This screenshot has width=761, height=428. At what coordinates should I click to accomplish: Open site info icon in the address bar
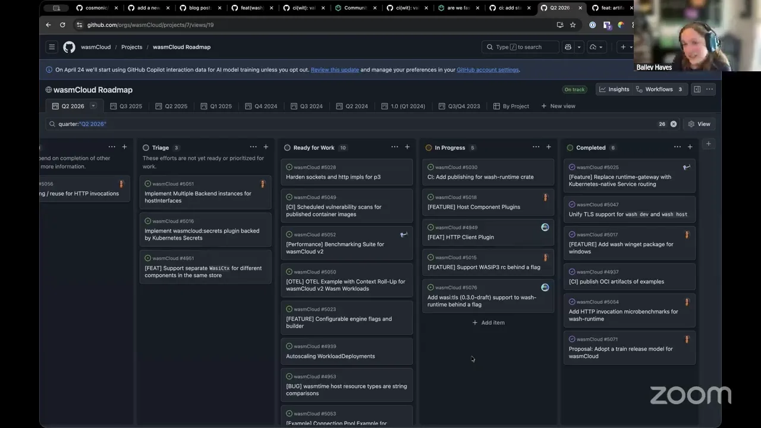(x=79, y=25)
